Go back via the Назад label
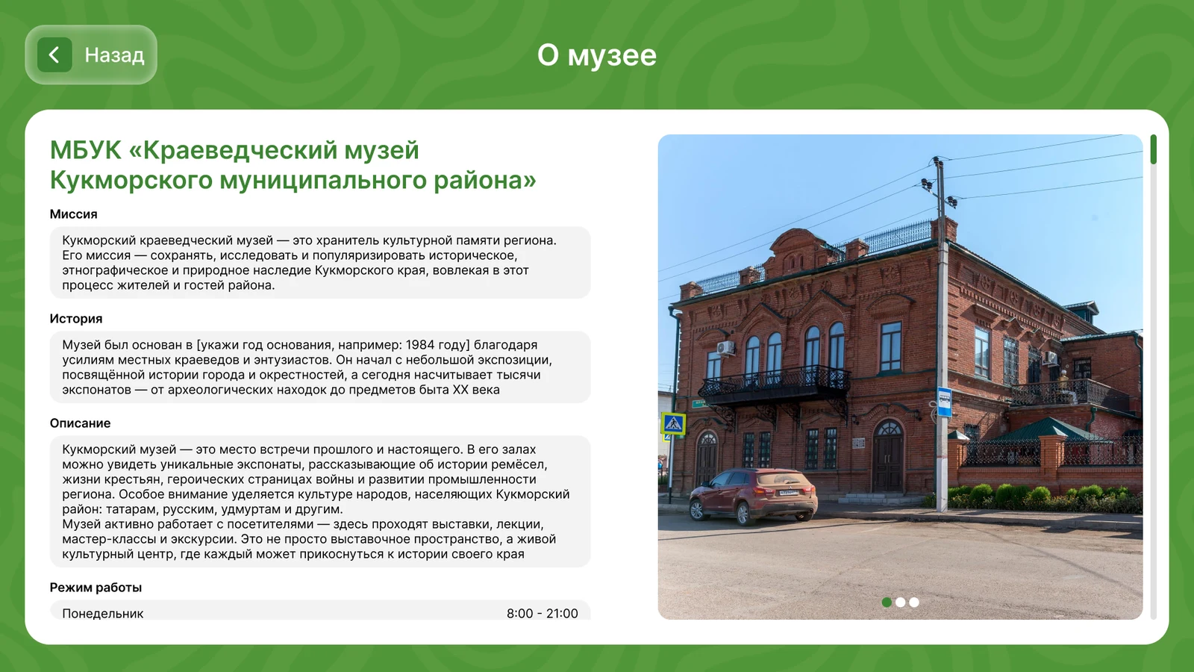The image size is (1194, 672). click(114, 55)
